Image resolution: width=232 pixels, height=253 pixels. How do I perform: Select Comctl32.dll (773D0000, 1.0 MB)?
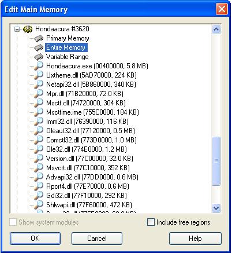(x=91, y=140)
